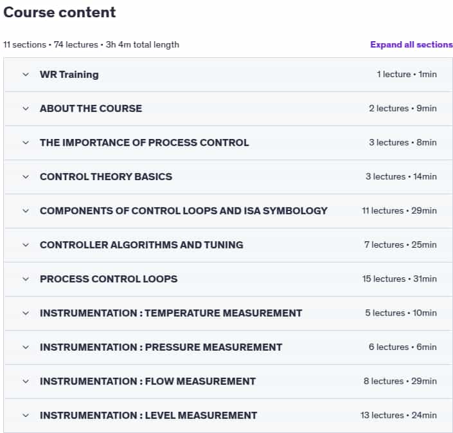Viewport: 453px width, 433px height.
Task: Click the PROCESS CONTROL LOOPS title
Action: point(109,279)
